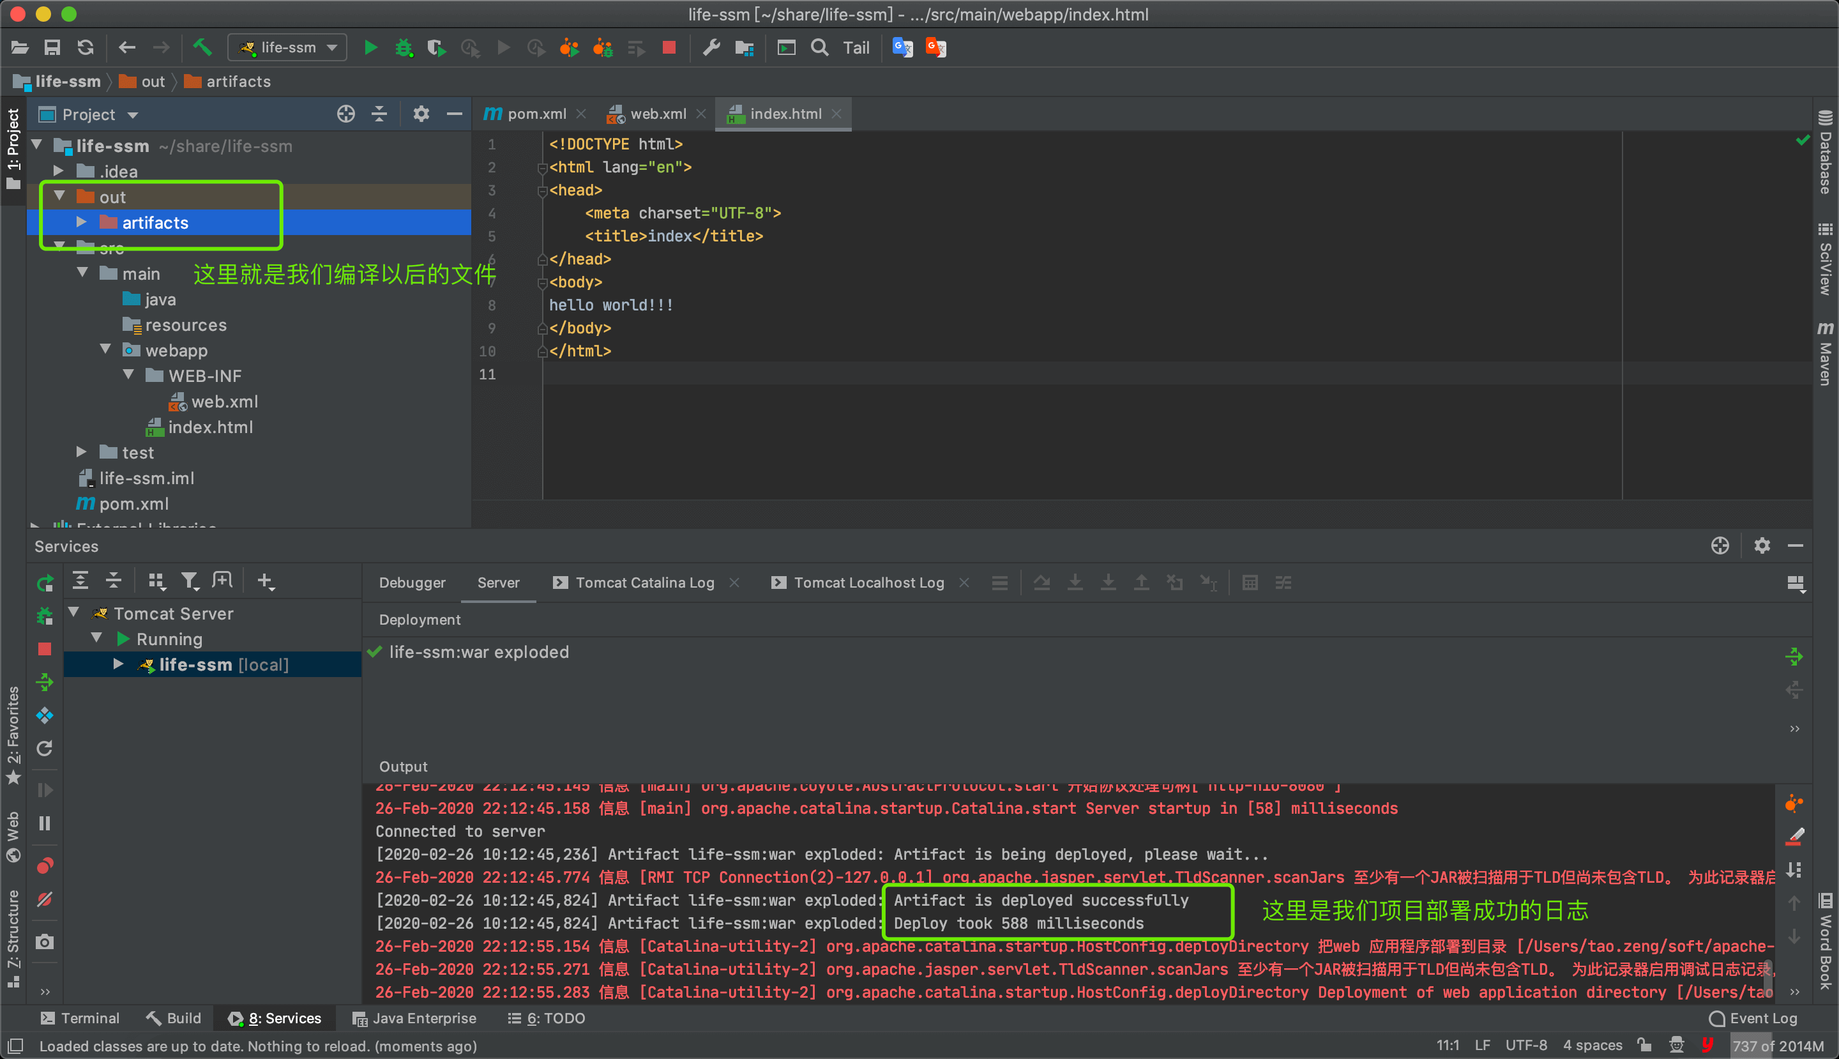Open Project Structure folder icon in toolbar
The width and height of the screenshot is (1839, 1059).
click(x=744, y=48)
